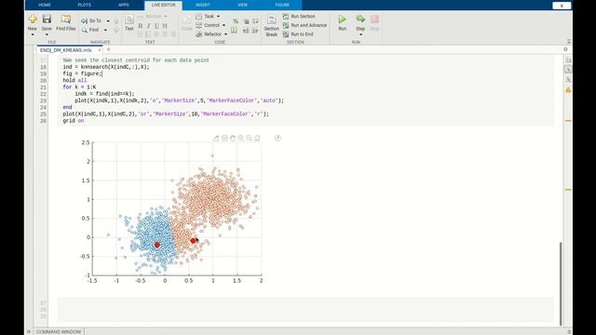Image resolution: width=596 pixels, height=335 pixels.
Task: Run the live script
Action: 342,22
